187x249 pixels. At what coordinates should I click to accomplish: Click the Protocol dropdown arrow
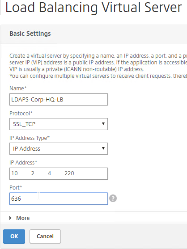[103, 124]
